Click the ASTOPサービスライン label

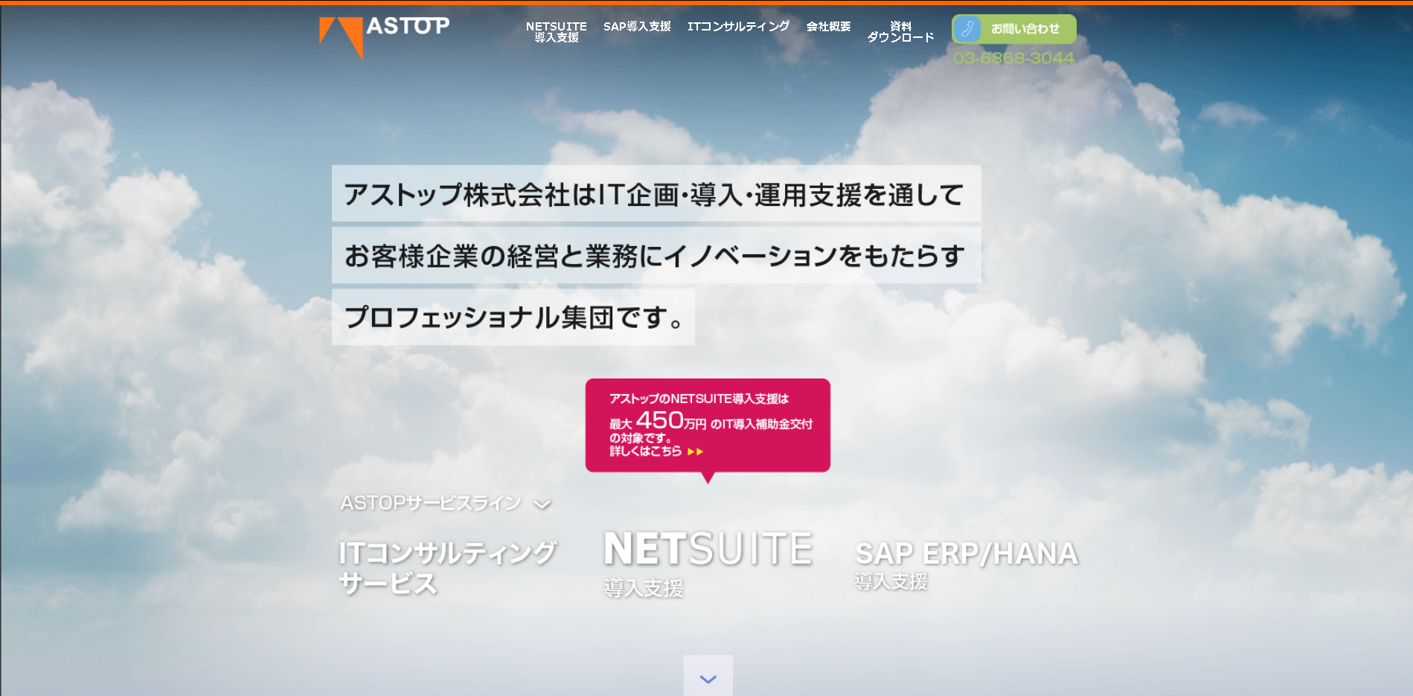click(x=431, y=503)
